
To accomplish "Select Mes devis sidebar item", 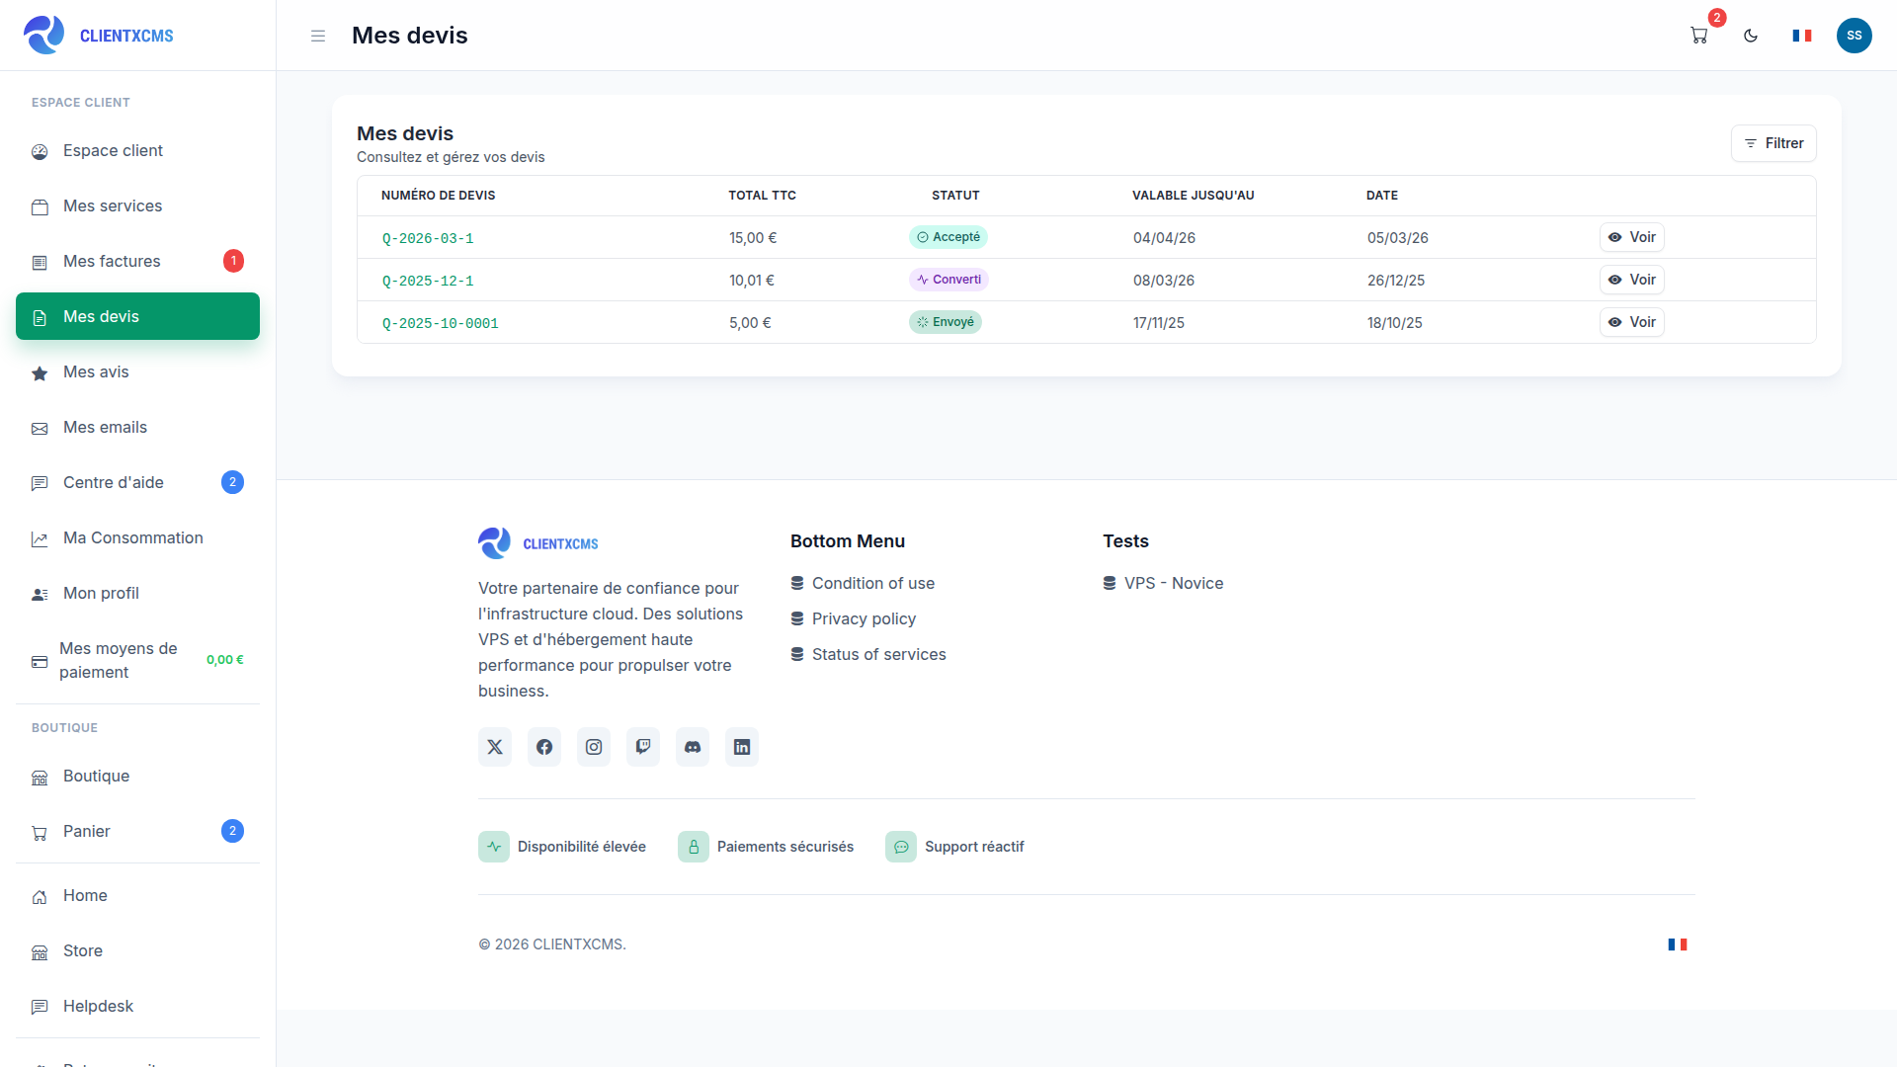I will tap(137, 316).
